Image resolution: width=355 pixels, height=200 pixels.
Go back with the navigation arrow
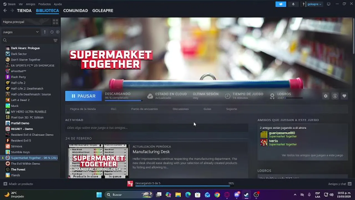point(5,11)
